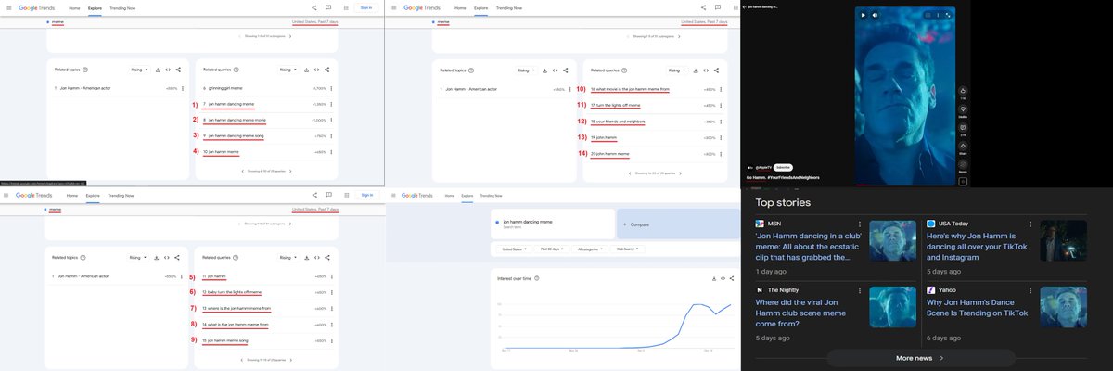Open the three-dot menu on the MSN story
This screenshot has width=1113, height=371.
click(x=860, y=224)
